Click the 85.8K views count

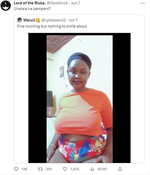click(x=102, y=169)
